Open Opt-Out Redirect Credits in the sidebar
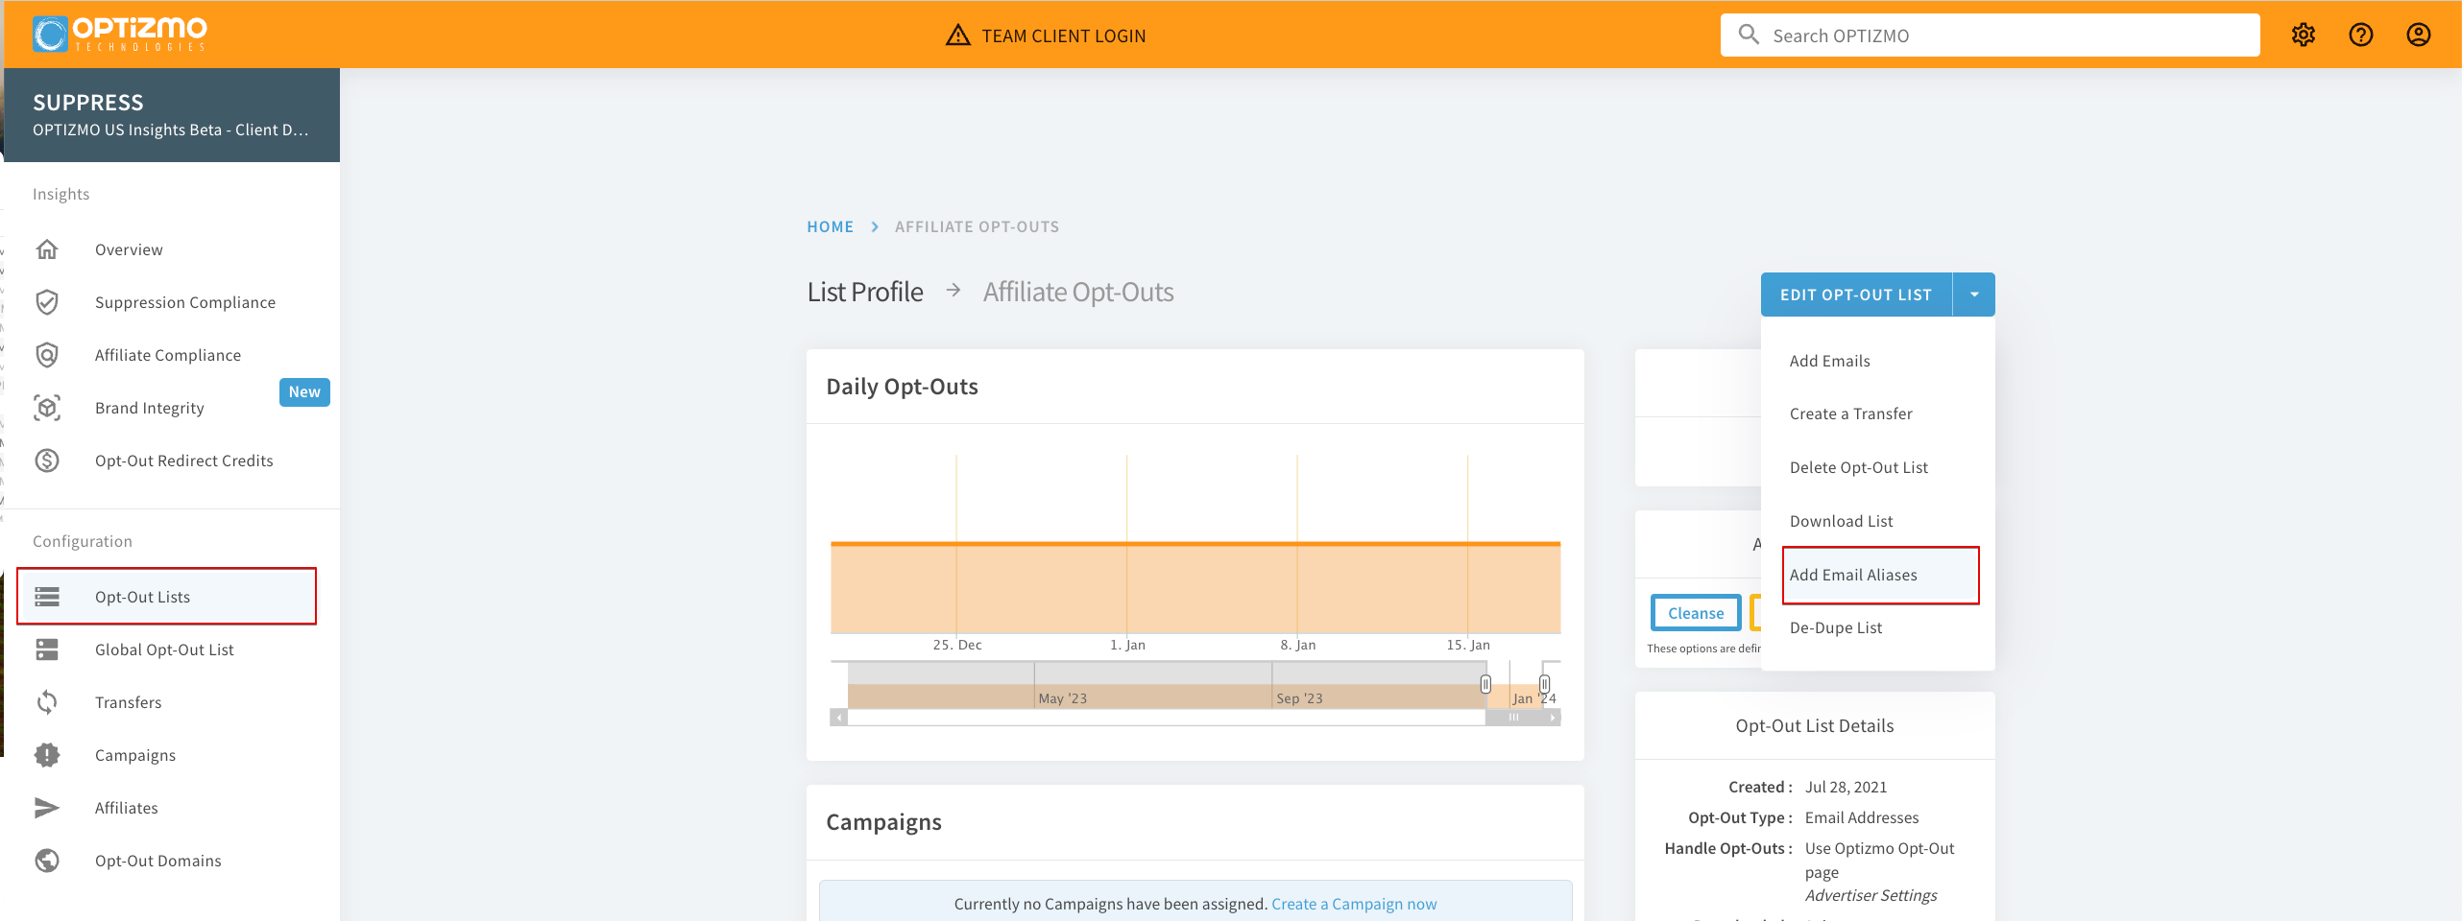Screen dimensions: 2462x921 point(183,460)
